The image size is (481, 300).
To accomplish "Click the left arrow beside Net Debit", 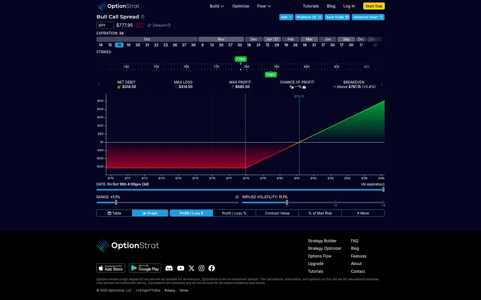I will (99, 85).
